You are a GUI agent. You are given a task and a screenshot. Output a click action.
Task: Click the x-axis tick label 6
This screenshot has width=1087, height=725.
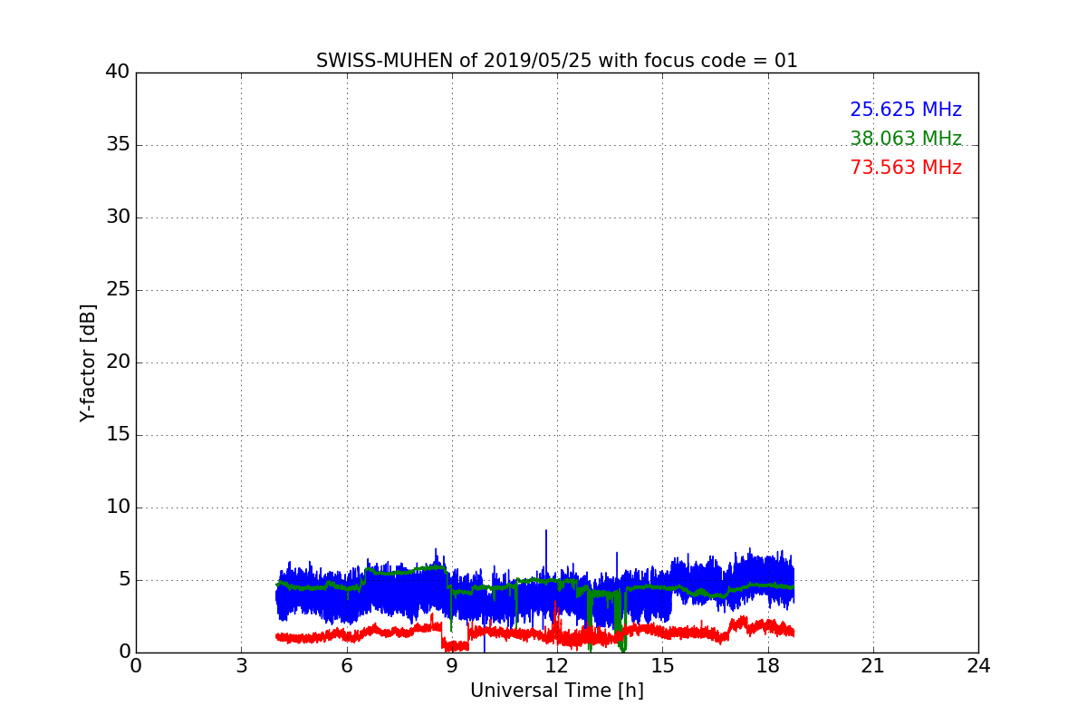pos(346,665)
